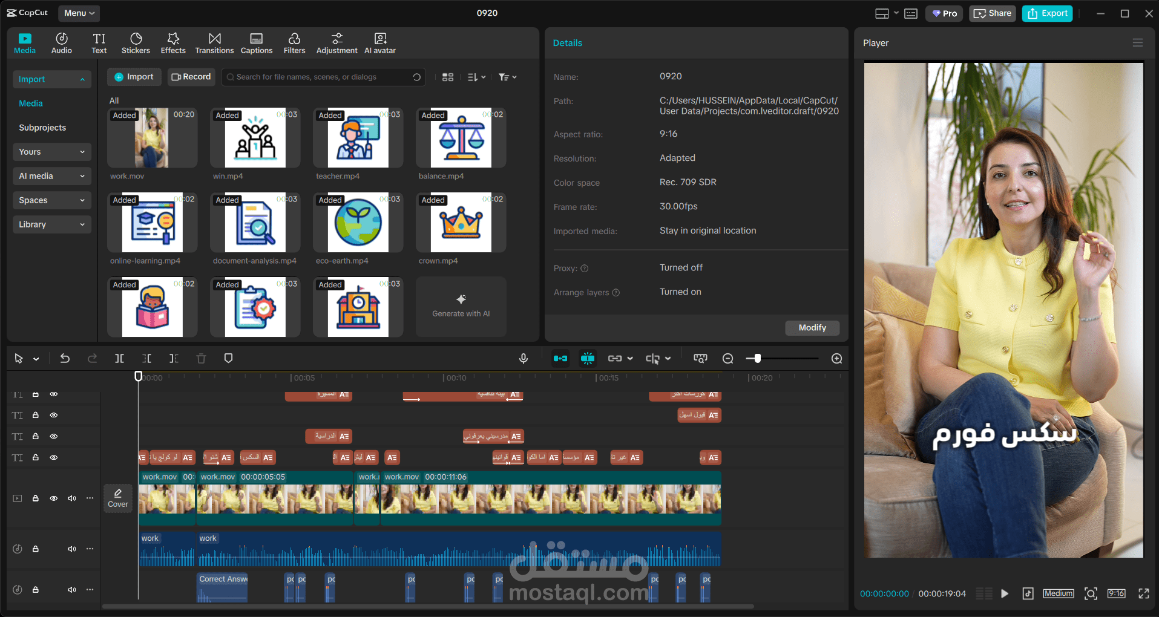Open fullscreen preview in Player
The image size is (1159, 617).
click(x=1143, y=593)
